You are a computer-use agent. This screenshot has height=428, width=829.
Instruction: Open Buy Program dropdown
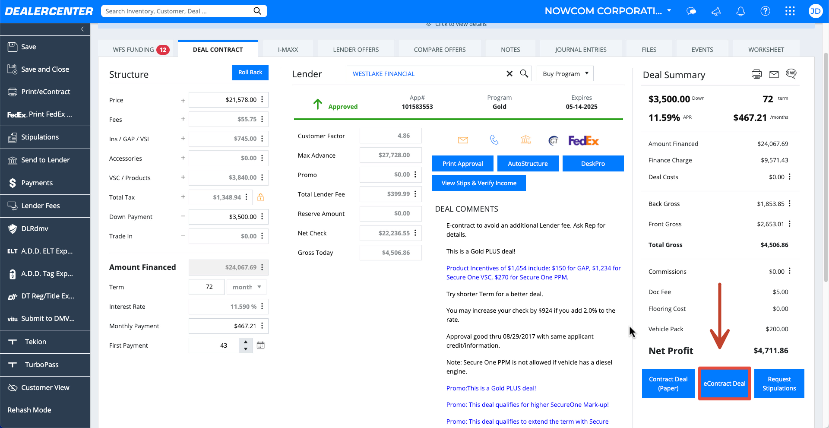(x=565, y=73)
